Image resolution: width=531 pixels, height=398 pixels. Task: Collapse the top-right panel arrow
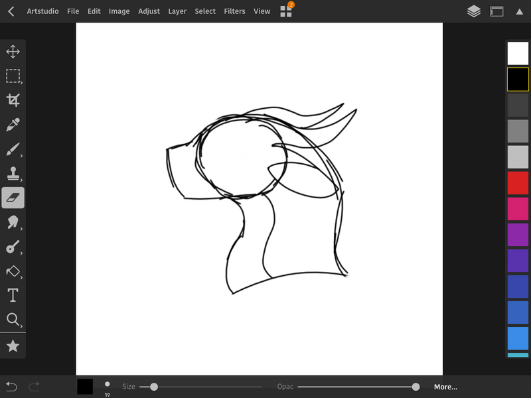518,11
